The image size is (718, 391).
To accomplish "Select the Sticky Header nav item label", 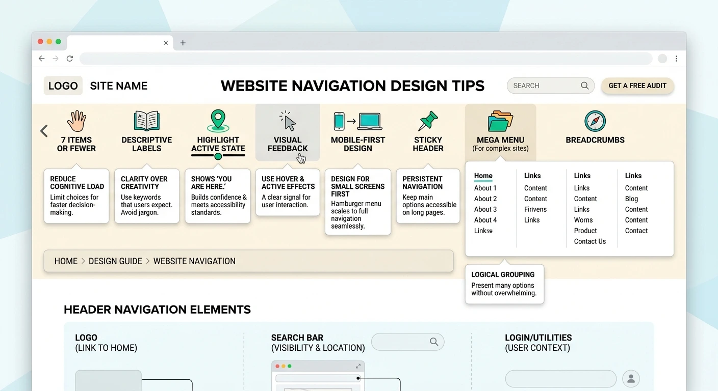I will [x=428, y=144].
